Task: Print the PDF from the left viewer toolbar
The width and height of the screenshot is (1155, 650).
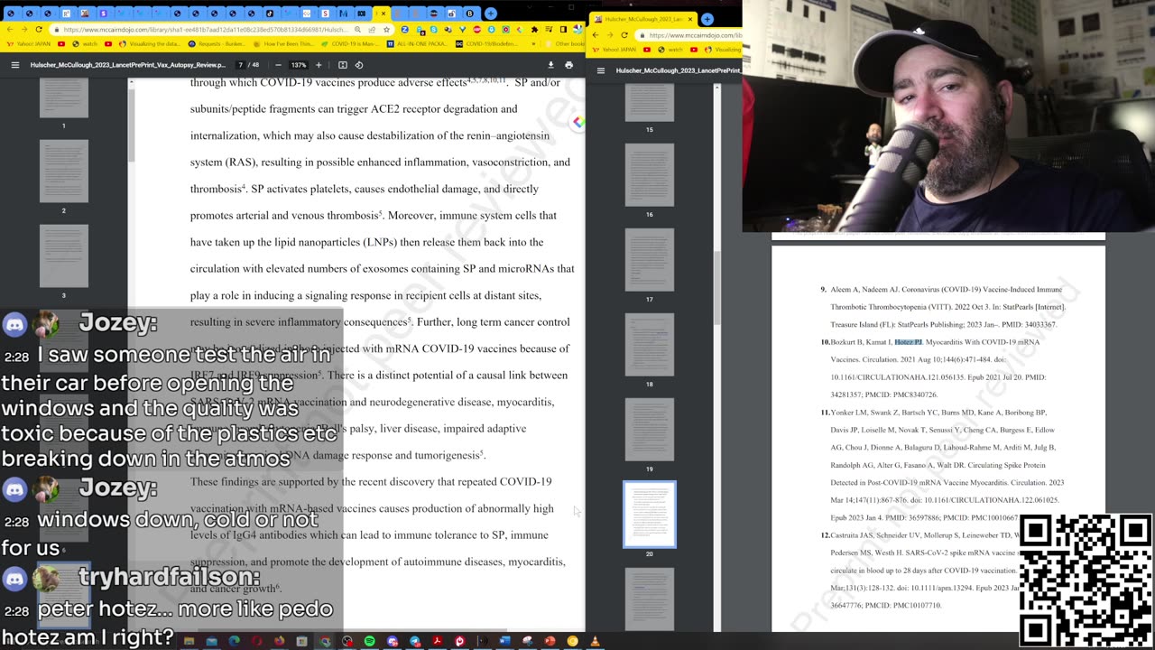Action: pos(568,65)
